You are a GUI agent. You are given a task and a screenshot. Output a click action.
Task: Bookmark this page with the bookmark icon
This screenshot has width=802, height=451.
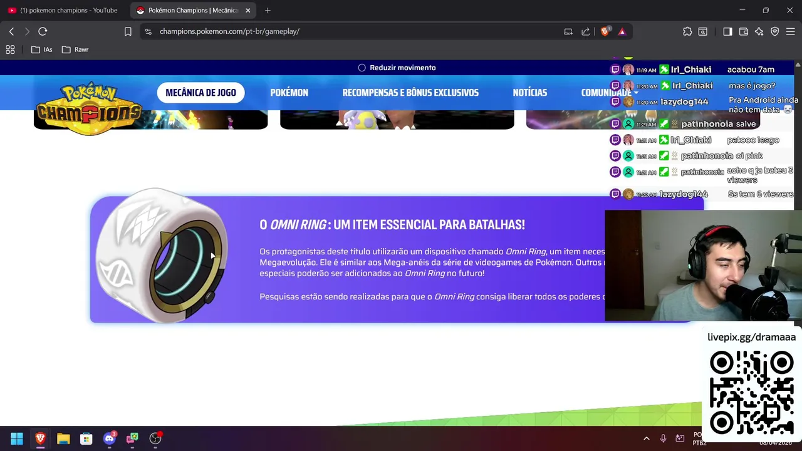[128, 31]
